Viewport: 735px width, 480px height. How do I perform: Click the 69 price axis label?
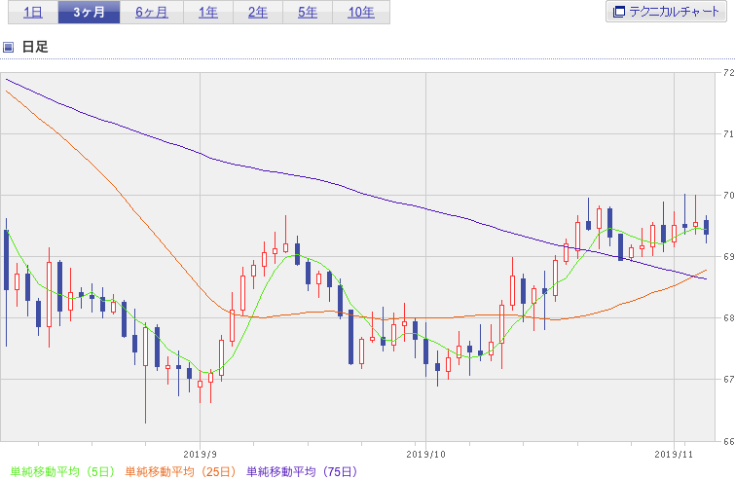[x=729, y=257]
